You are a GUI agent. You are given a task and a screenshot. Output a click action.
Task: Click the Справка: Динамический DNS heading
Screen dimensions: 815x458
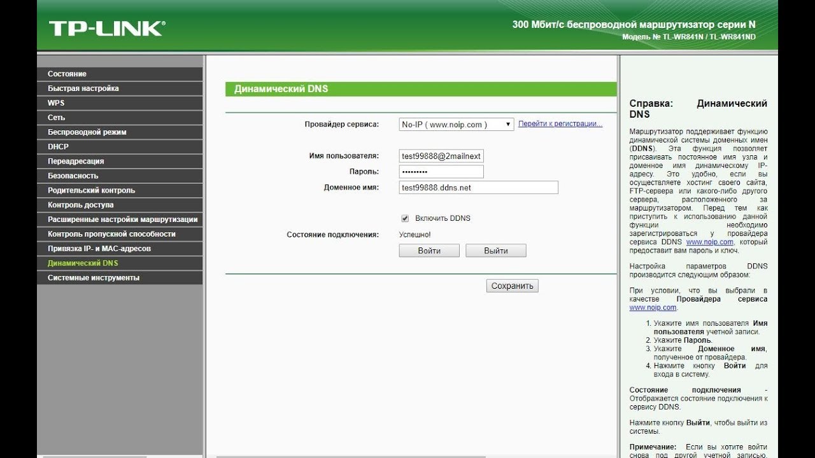[698, 109]
